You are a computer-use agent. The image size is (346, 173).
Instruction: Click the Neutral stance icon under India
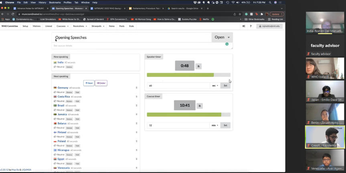(55, 67)
